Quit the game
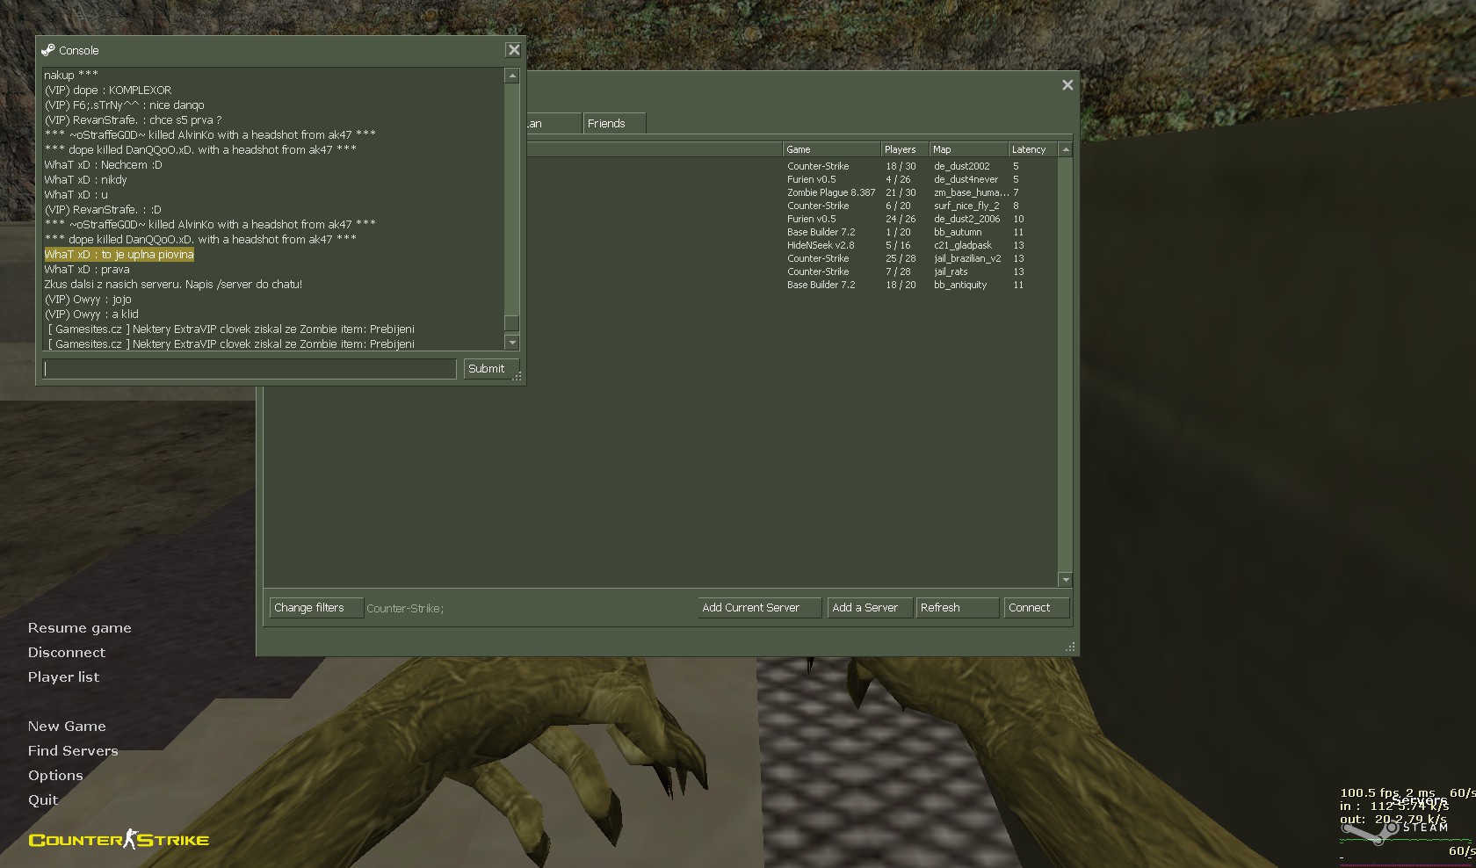The height and width of the screenshot is (868, 1476). pos(43,800)
